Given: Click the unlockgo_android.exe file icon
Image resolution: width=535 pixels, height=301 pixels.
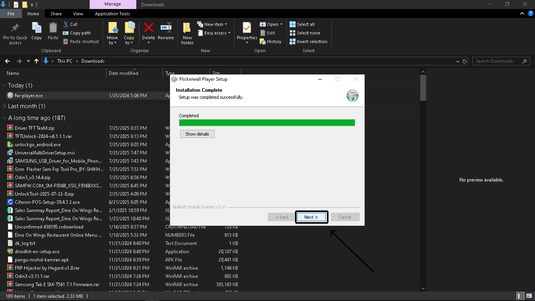Looking at the screenshot, I should point(10,145).
